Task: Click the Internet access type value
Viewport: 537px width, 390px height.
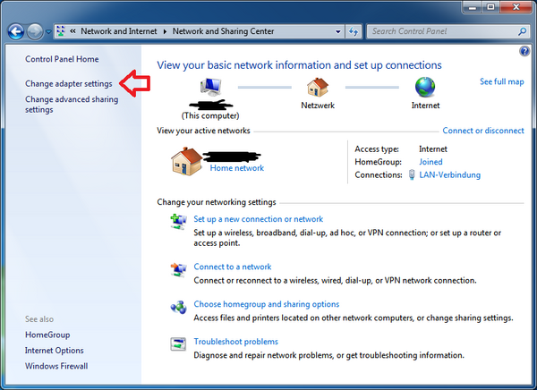Action: (433, 149)
